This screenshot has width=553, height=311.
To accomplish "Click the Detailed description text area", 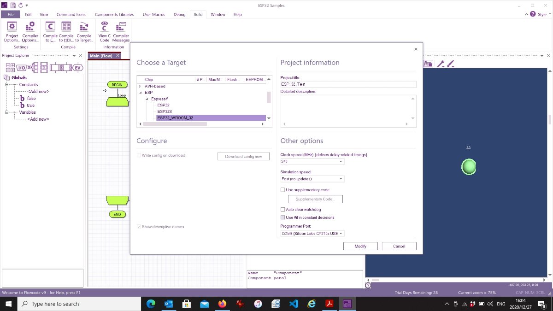I will (x=348, y=111).
